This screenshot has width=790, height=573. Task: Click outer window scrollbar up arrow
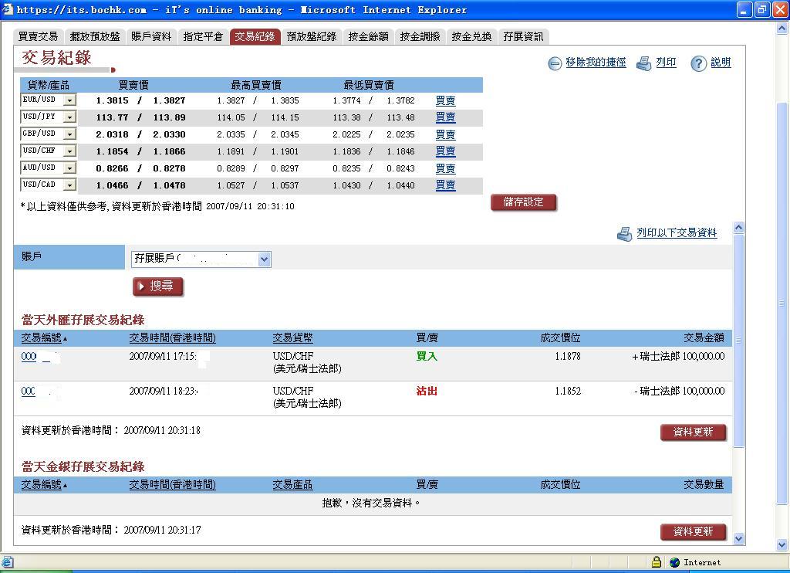(x=782, y=29)
